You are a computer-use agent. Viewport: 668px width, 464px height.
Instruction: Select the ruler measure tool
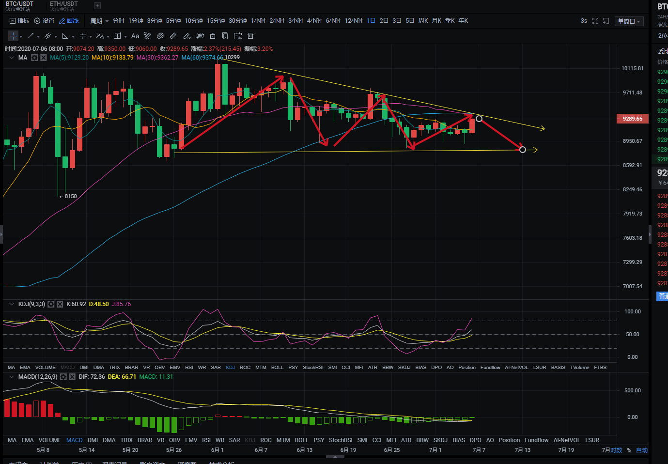click(173, 35)
